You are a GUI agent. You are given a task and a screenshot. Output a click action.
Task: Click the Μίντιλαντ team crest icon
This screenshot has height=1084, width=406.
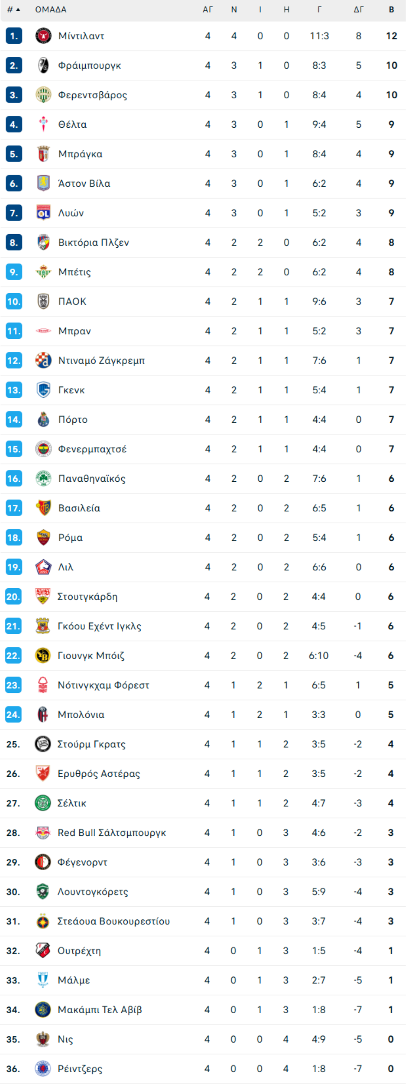click(43, 36)
